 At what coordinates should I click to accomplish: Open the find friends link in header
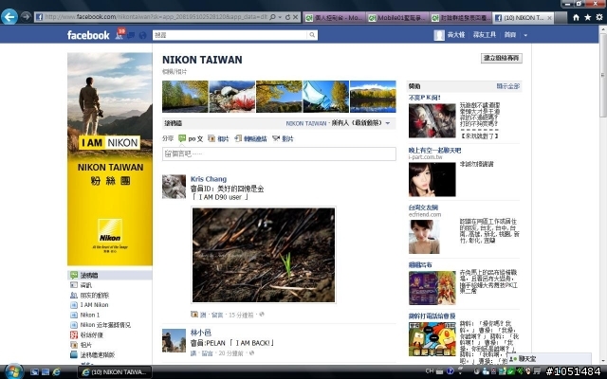(x=485, y=35)
